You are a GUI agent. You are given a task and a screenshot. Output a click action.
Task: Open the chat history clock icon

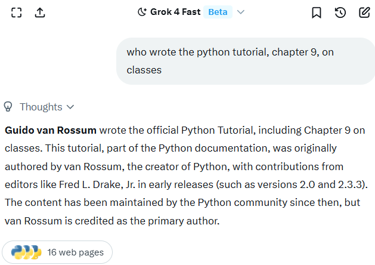[x=340, y=13]
